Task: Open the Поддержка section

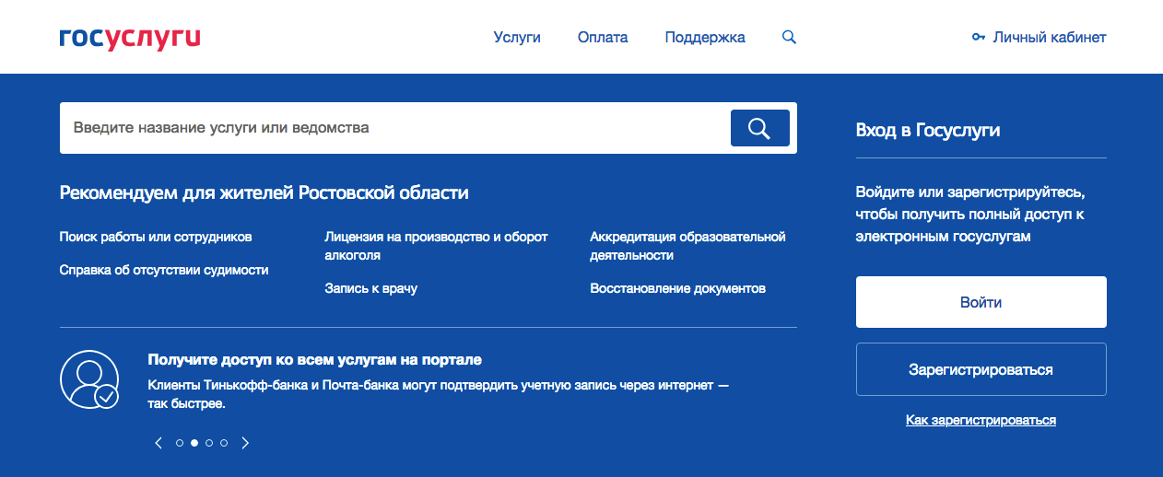Action: point(705,38)
